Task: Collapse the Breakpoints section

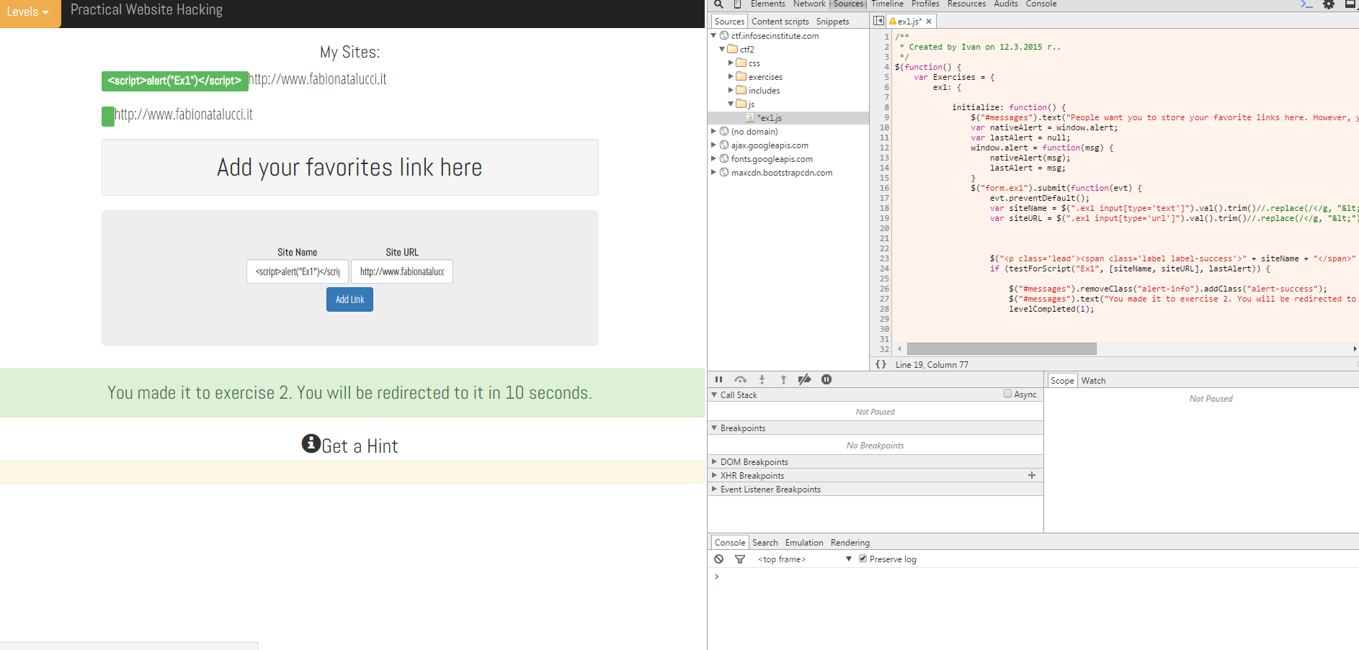Action: tap(714, 428)
